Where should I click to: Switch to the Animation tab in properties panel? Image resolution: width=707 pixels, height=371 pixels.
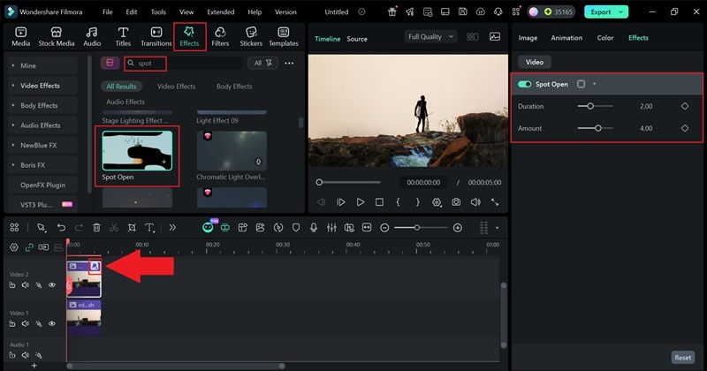point(566,38)
